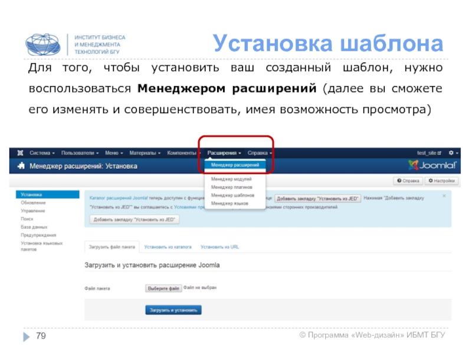
Task: Open the settings gear menu
Action: [x=453, y=152]
